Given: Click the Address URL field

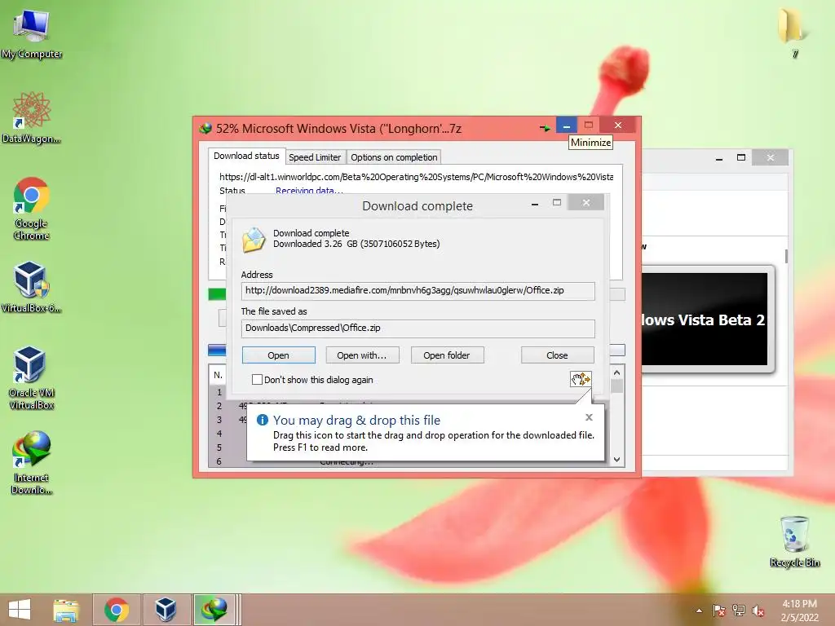Looking at the screenshot, I should tap(418, 291).
